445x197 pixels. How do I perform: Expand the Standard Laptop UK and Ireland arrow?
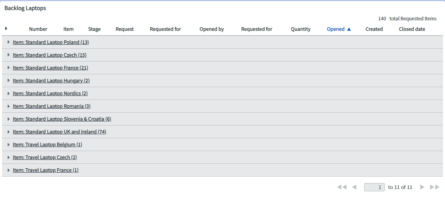point(8,131)
